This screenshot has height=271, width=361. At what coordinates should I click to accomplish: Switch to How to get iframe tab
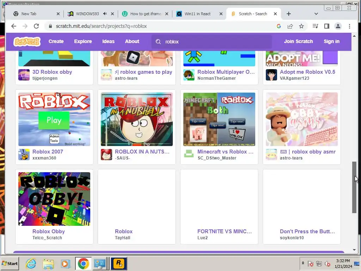coord(146,14)
